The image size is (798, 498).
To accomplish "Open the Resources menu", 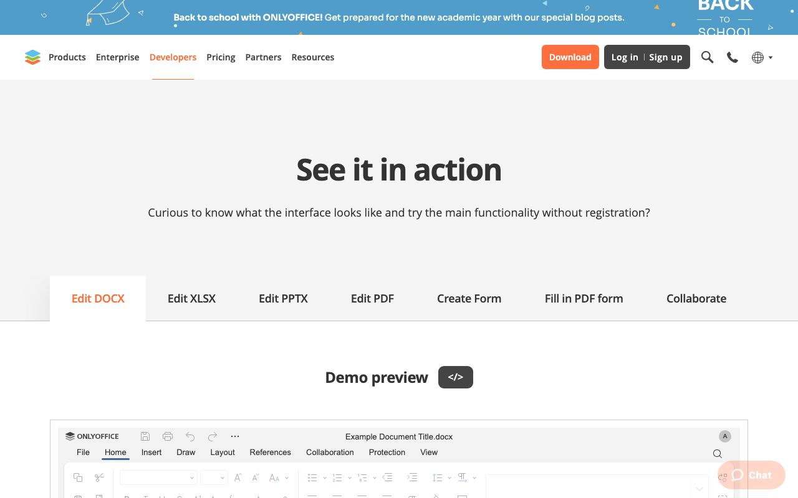I will pyautogui.click(x=313, y=57).
